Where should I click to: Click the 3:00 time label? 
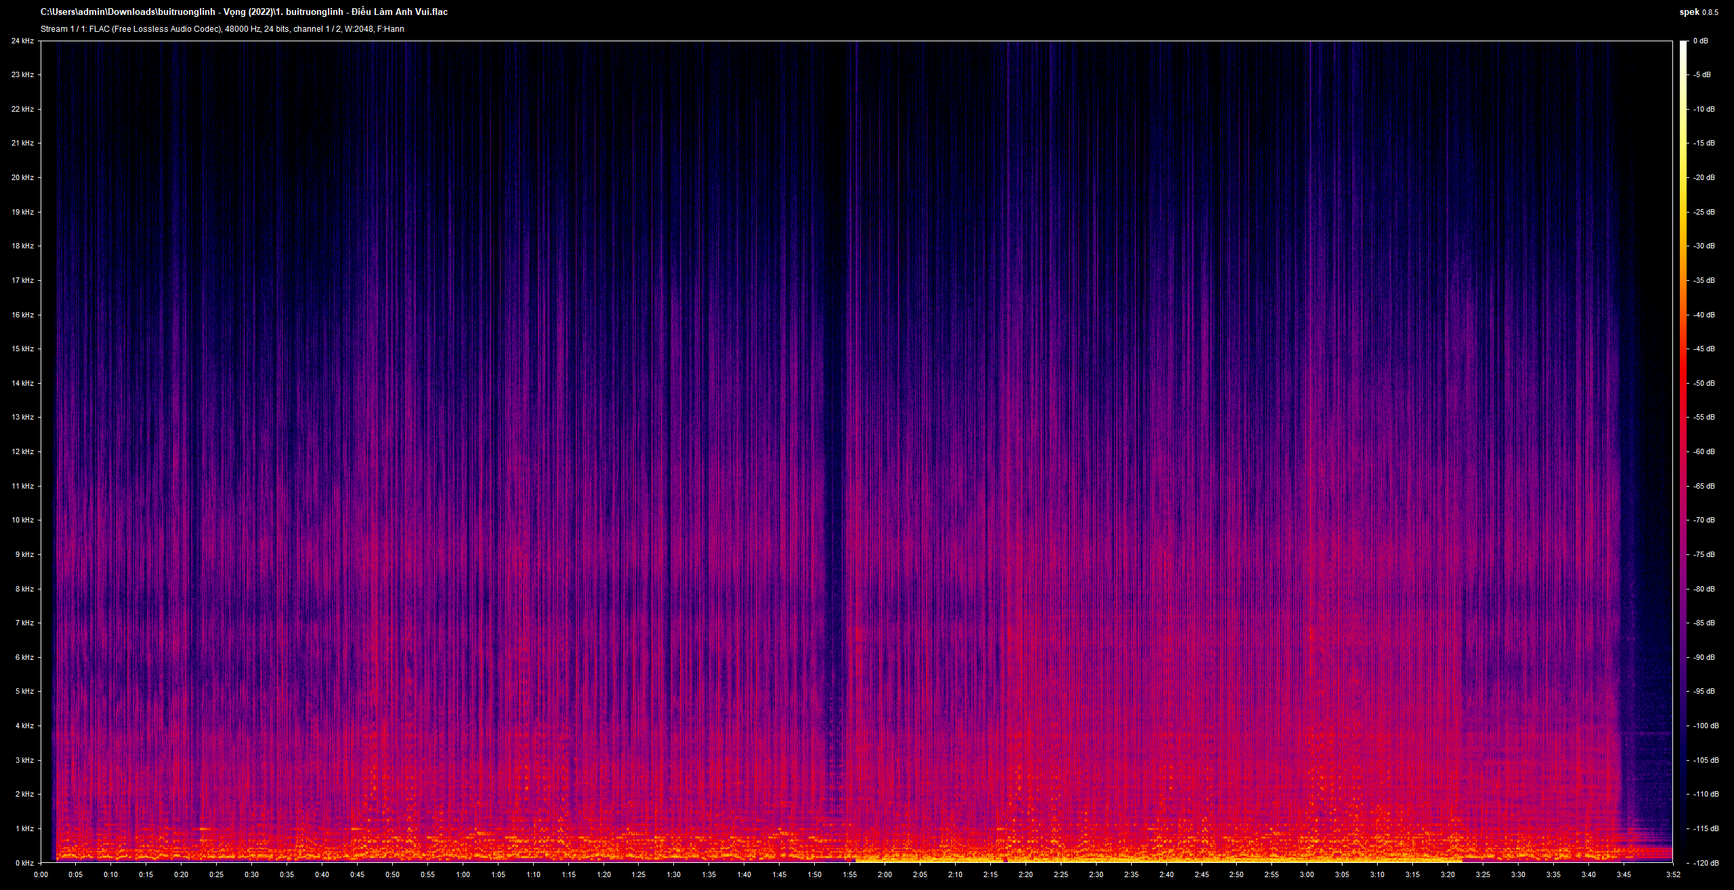(1307, 874)
